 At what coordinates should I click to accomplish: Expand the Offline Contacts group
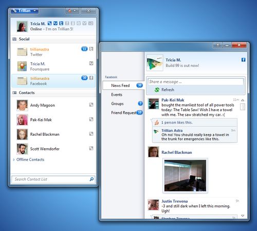(29, 159)
